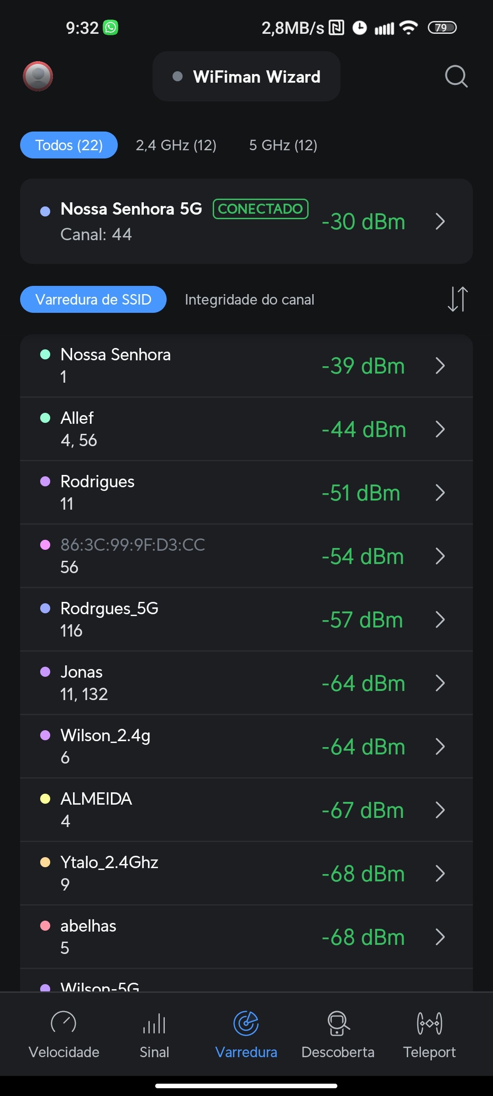Expand the Rodrgues_5G network chevron
Screen dimensions: 493x1096
pyautogui.click(x=440, y=620)
